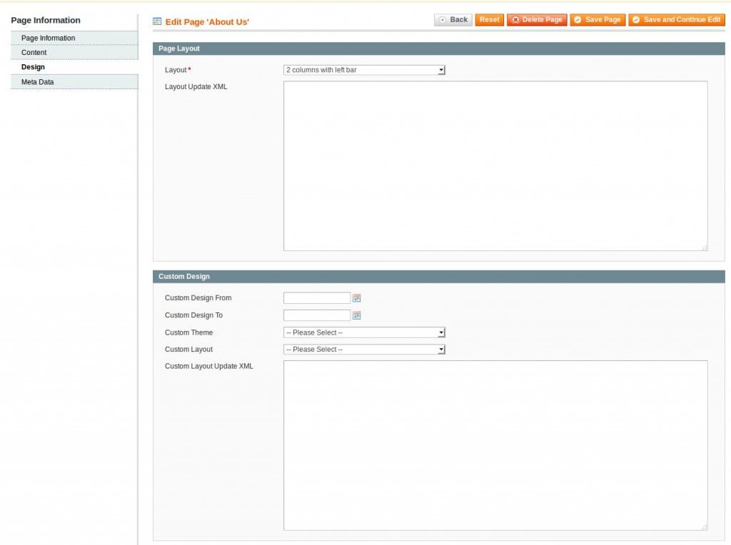The image size is (731, 545).
Task: Click the resize grip of Custom Layout Update XML
Action: point(704,527)
